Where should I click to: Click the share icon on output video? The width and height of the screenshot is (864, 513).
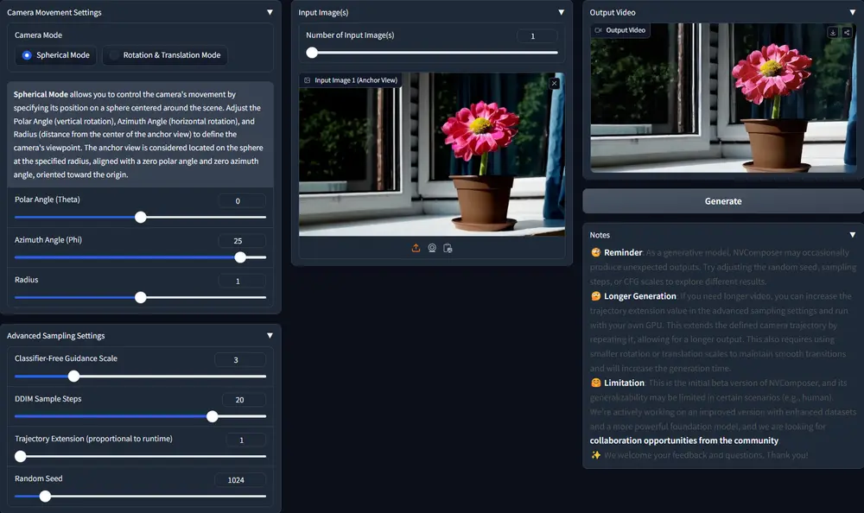pyautogui.click(x=847, y=33)
